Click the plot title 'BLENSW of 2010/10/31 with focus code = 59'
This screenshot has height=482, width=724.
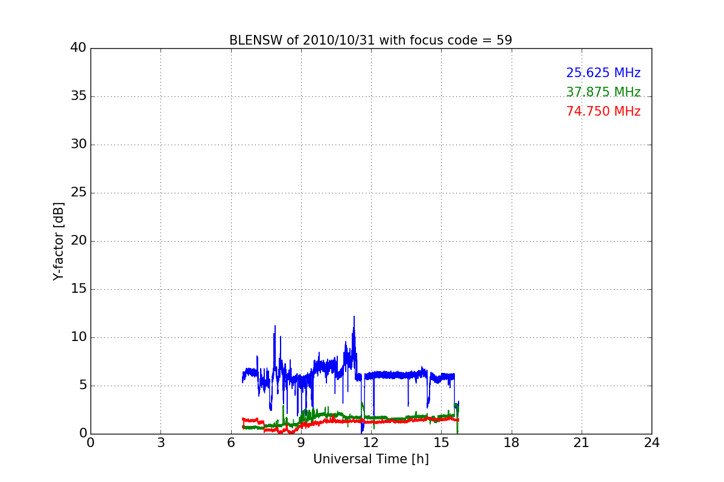tap(370, 40)
